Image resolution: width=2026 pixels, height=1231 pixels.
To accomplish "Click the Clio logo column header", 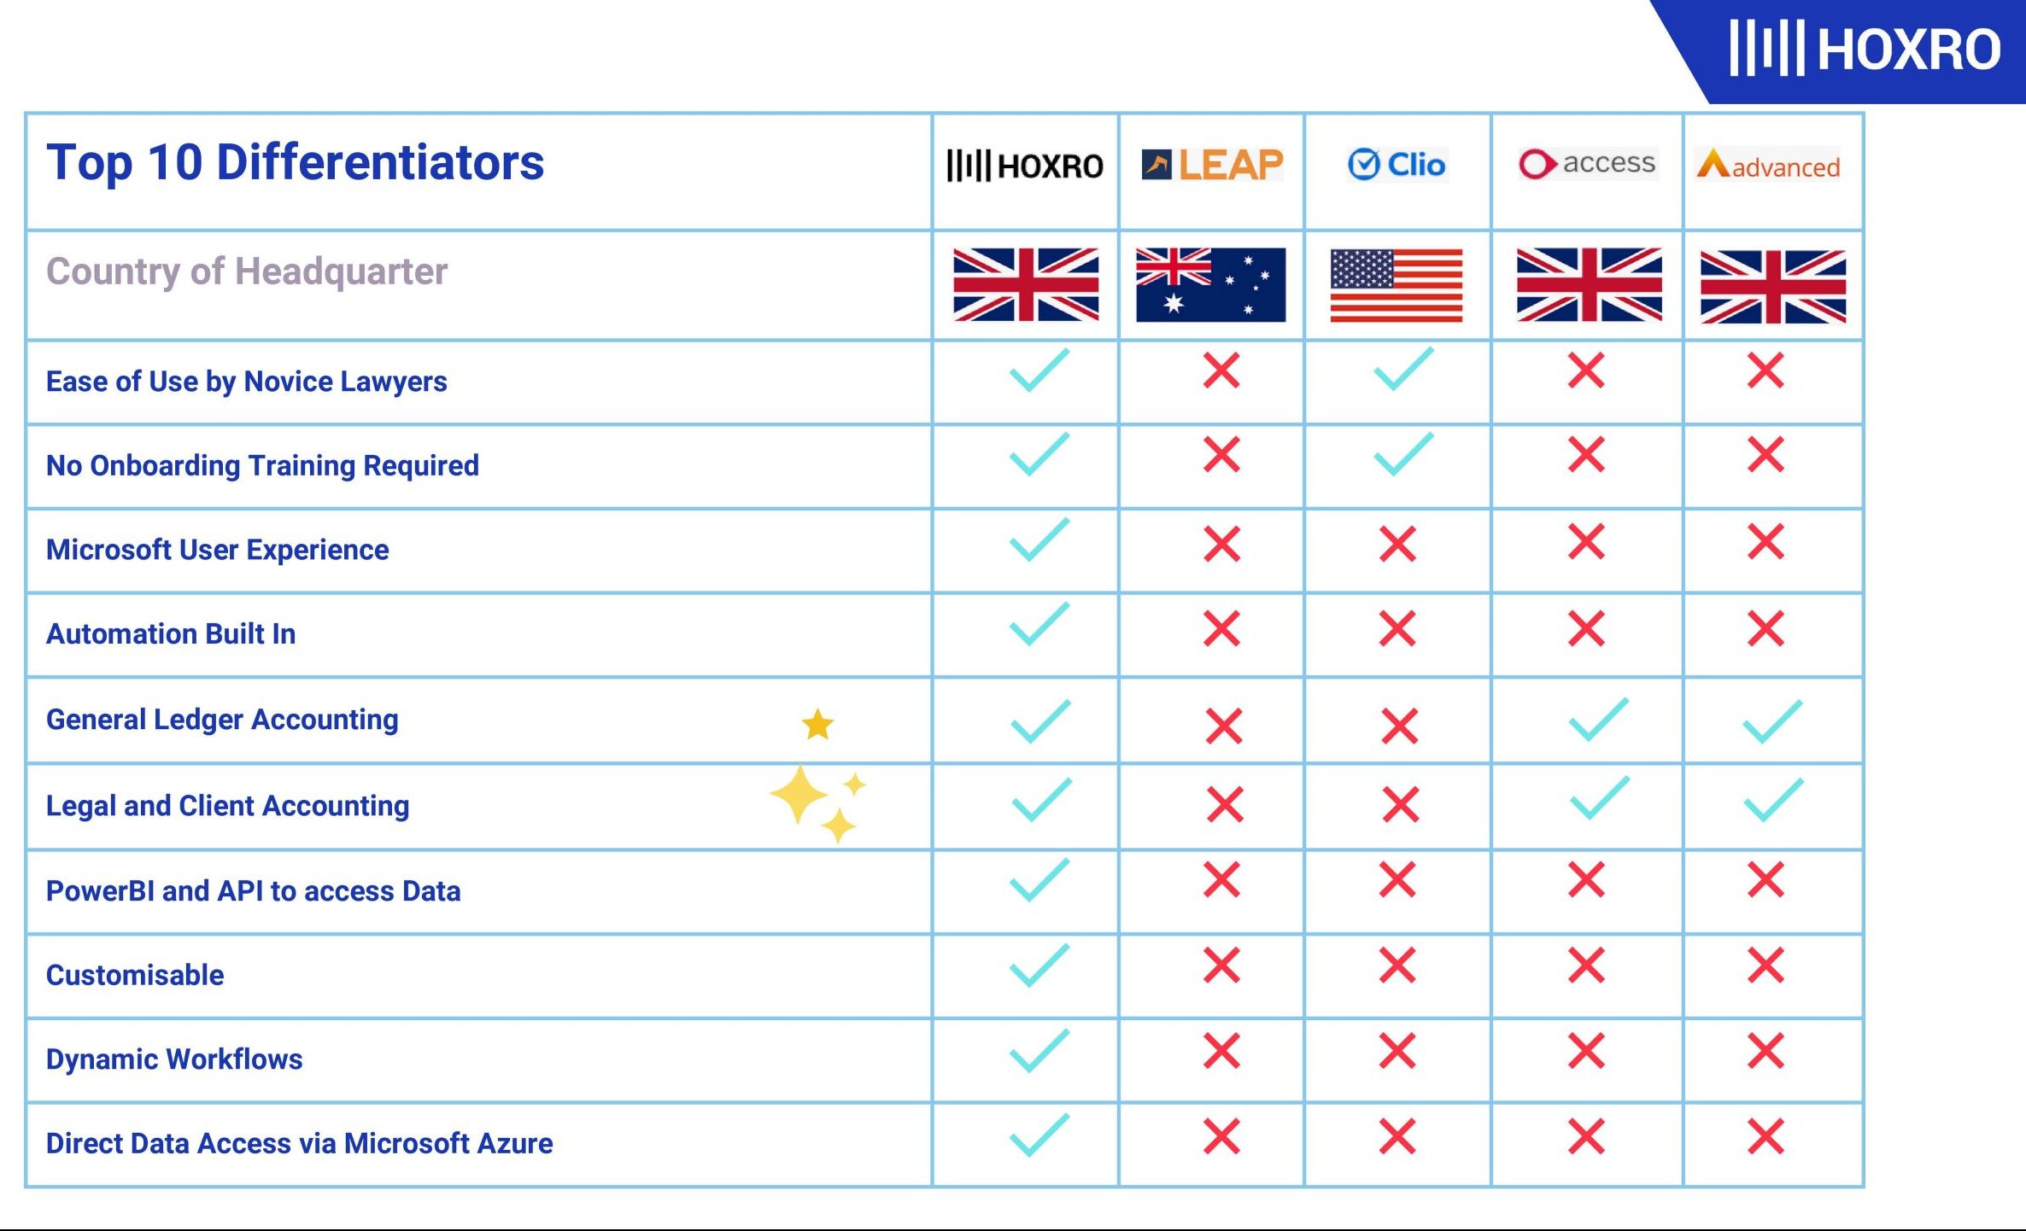I will click(1397, 164).
